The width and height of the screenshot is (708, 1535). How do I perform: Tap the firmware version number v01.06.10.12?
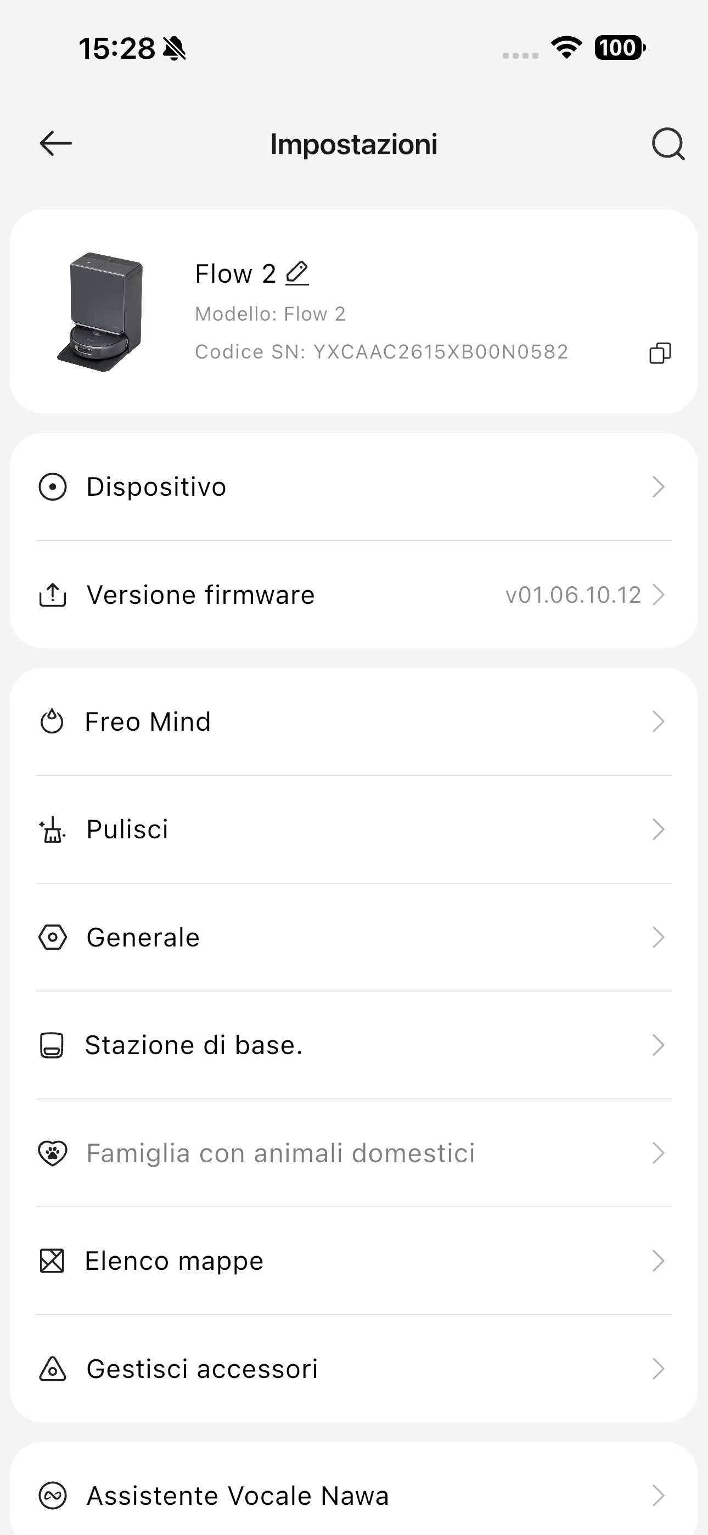coord(573,595)
